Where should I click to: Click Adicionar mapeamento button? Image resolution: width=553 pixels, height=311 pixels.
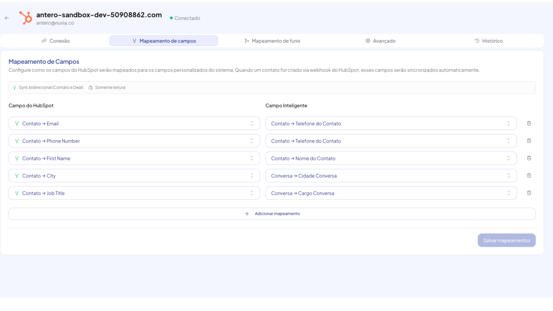pos(272,214)
